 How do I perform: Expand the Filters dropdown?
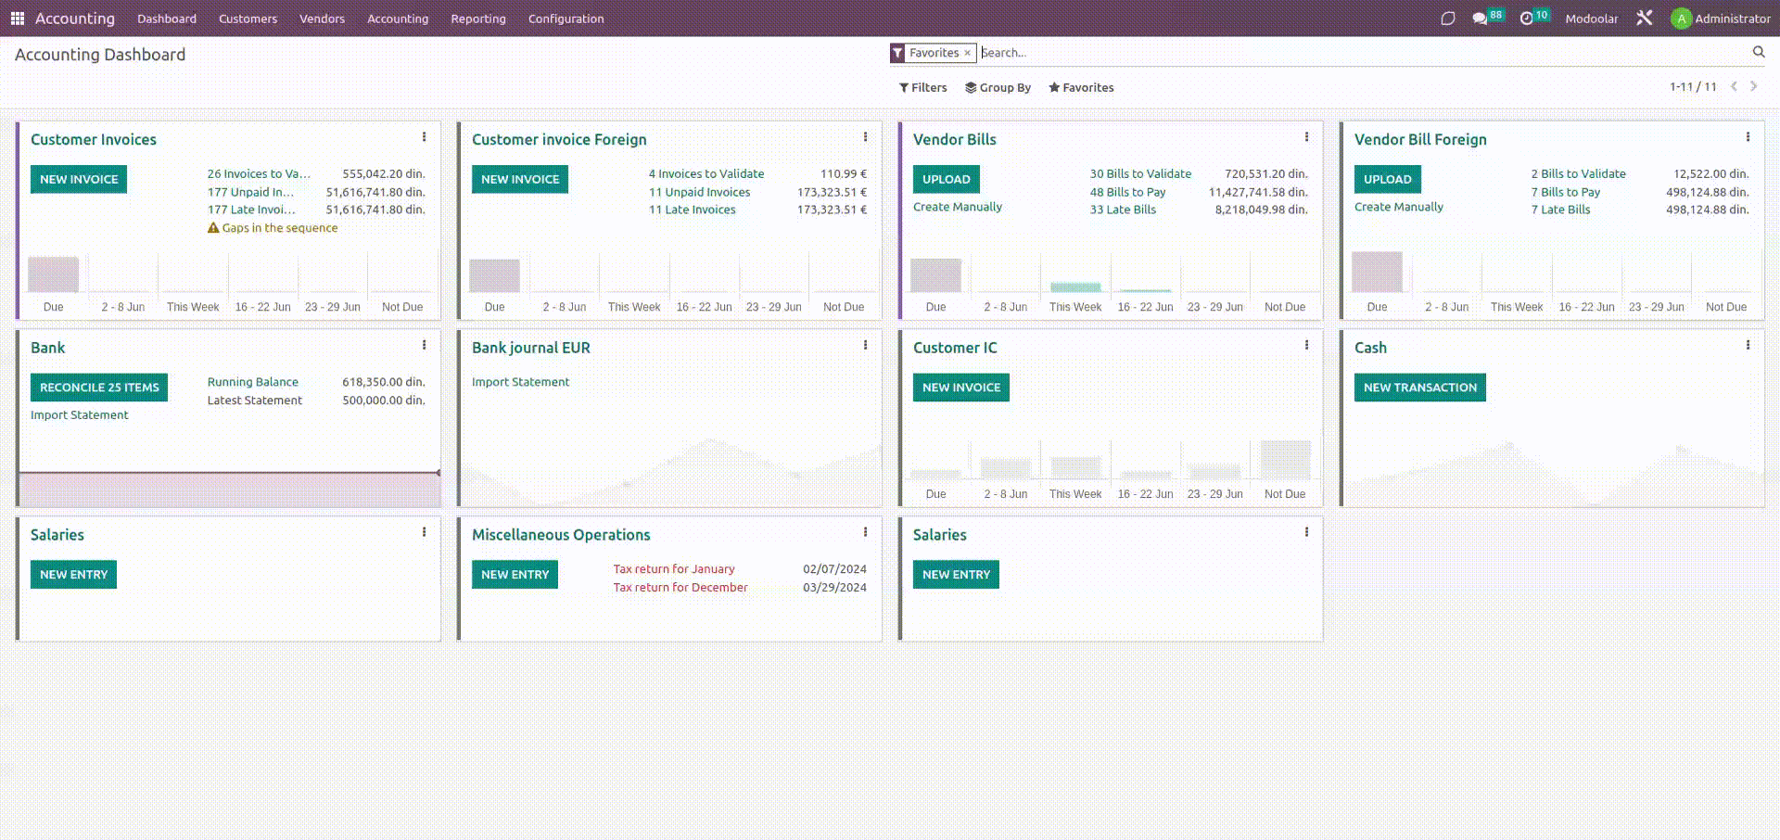coord(922,88)
